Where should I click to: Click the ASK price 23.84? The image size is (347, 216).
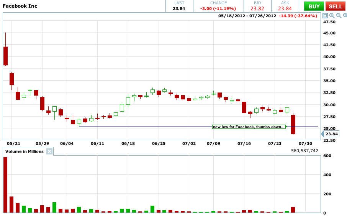(285, 9)
